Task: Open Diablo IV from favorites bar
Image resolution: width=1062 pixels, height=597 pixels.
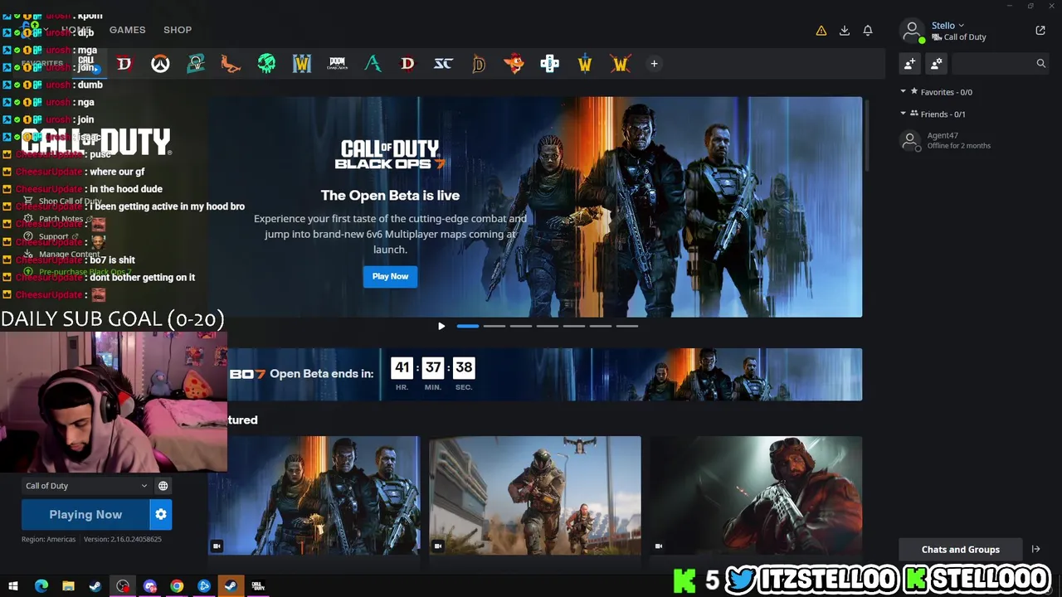Action: coord(124,64)
